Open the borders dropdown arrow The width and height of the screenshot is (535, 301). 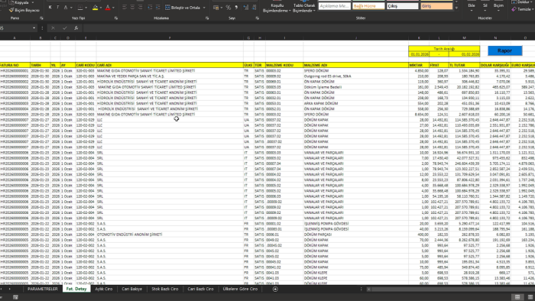tap(86, 7)
